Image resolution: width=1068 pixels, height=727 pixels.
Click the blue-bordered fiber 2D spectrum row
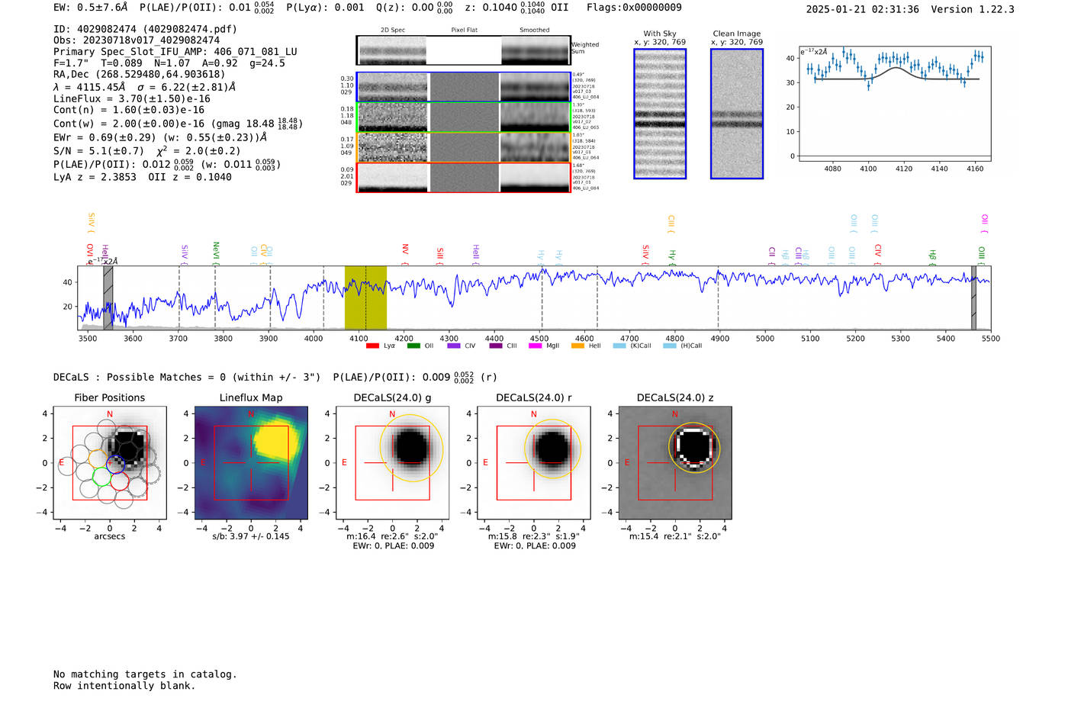(464, 87)
